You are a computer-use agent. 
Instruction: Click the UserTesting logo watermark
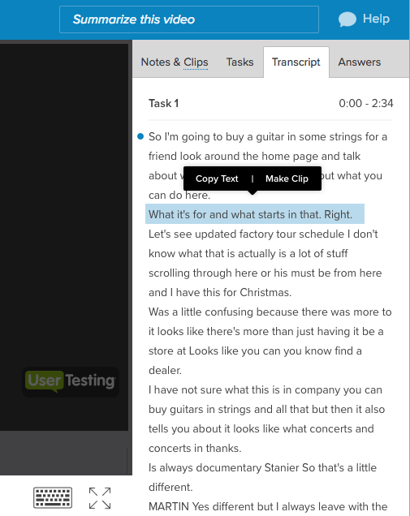(71, 381)
